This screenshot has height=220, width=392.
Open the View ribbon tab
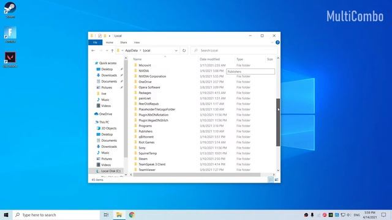click(x=137, y=42)
